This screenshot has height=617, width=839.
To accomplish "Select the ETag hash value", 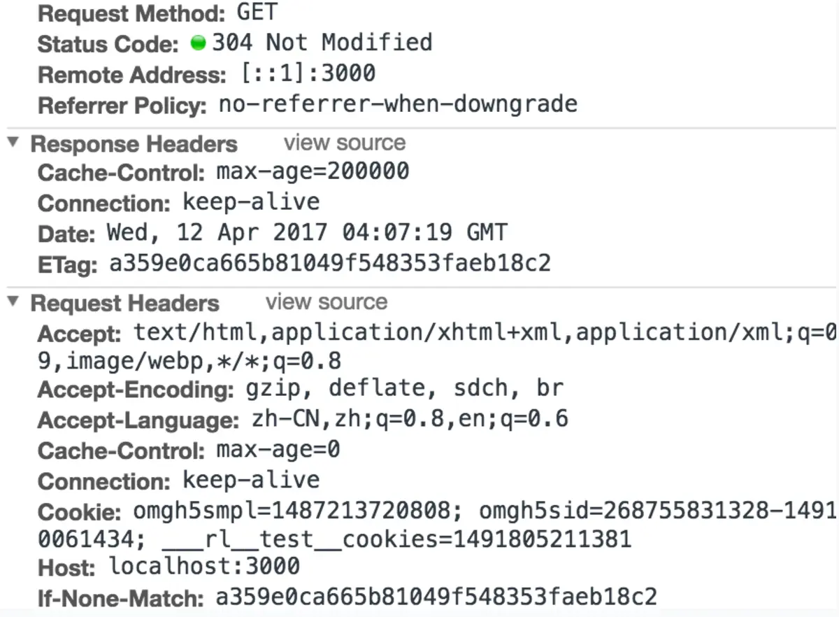I will pos(330,263).
